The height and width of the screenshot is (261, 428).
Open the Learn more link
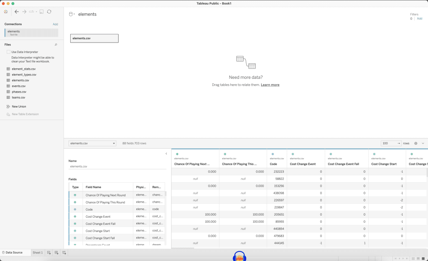[x=270, y=85]
